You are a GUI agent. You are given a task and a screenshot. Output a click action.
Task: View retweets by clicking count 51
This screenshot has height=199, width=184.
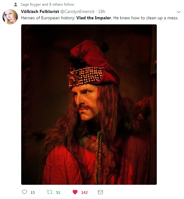tap(58, 193)
